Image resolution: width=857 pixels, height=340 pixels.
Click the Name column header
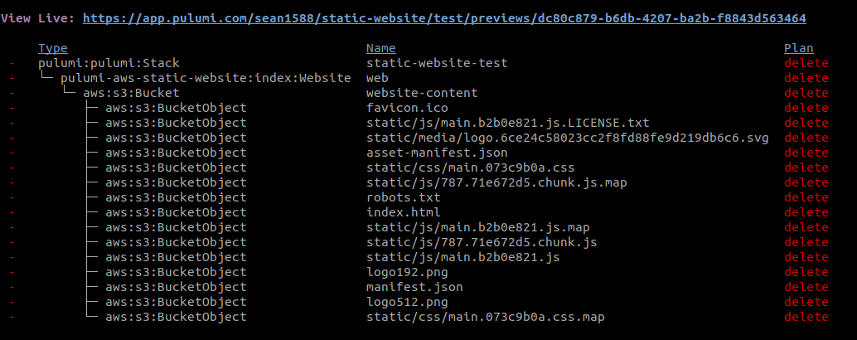point(381,48)
